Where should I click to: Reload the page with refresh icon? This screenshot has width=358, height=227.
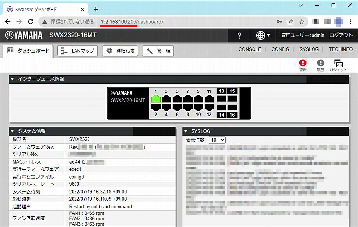[x=30, y=22]
